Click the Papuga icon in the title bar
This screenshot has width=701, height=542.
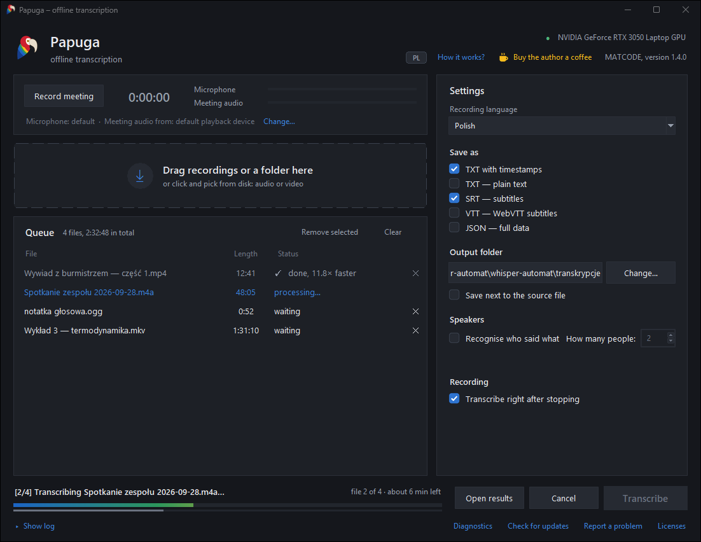click(11, 10)
